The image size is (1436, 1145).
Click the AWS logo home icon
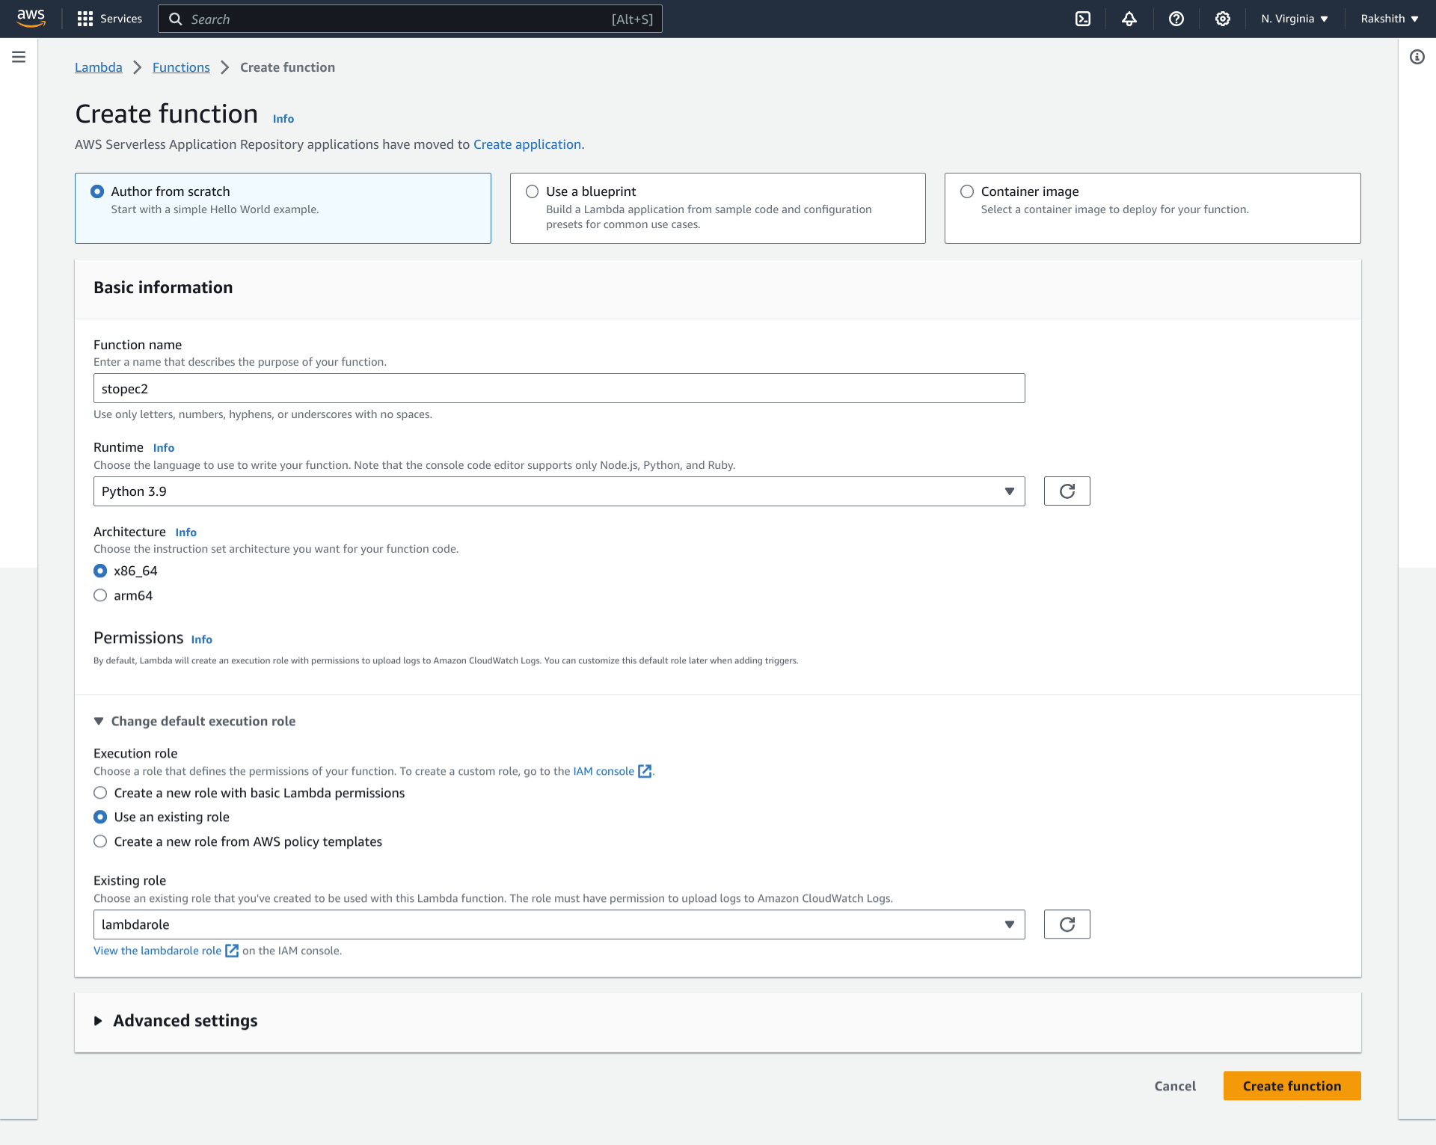coord(31,18)
